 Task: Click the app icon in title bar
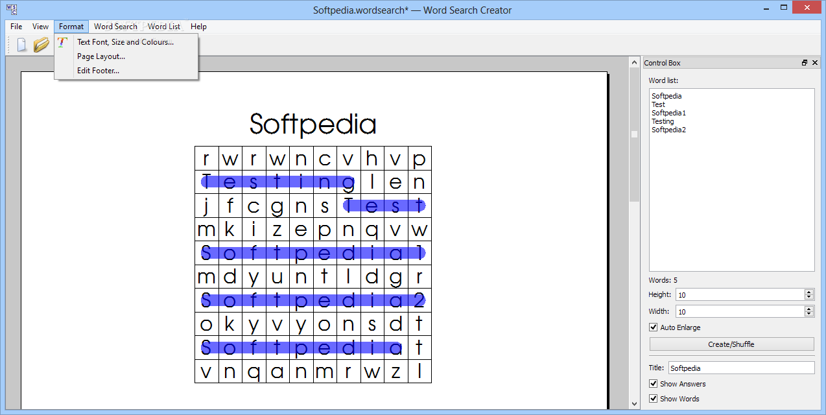11,10
